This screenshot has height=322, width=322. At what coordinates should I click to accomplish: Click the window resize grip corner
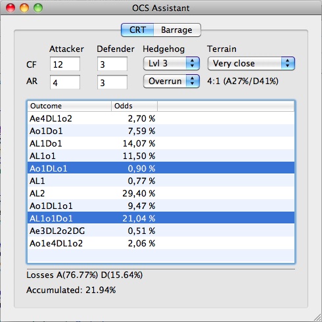(317, 317)
